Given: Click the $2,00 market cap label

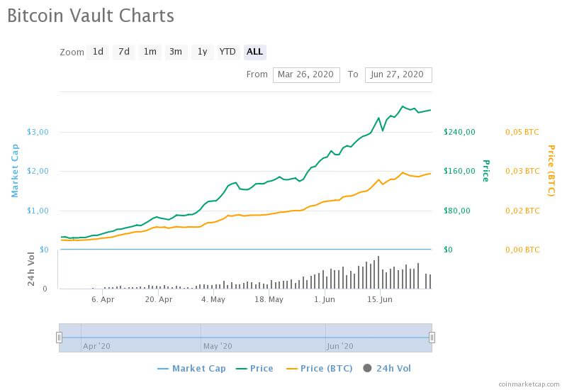Looking at the screenshot, I should point(38,171).
